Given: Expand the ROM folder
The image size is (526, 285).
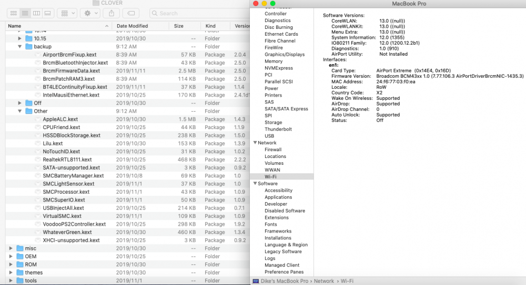Looking at the screenshot, I should tap(11, 264).
